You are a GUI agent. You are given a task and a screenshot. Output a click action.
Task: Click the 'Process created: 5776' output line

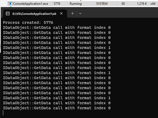[28, 22]
